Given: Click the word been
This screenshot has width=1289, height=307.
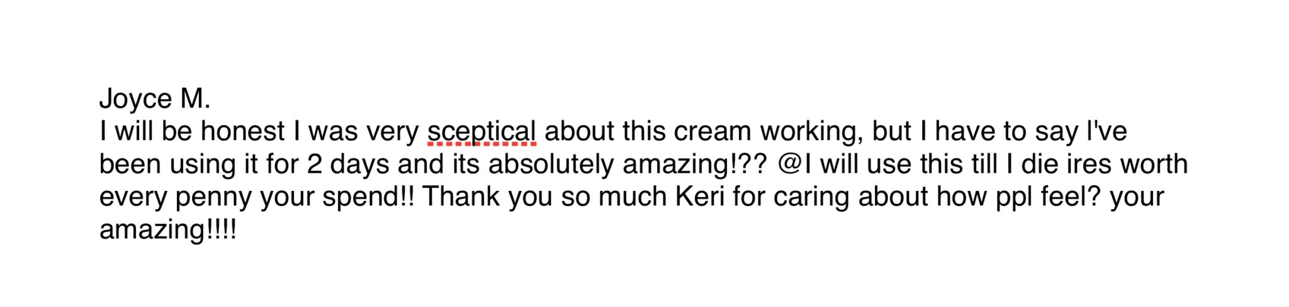Looking at the screenshot, I should (x=130, y=164).
